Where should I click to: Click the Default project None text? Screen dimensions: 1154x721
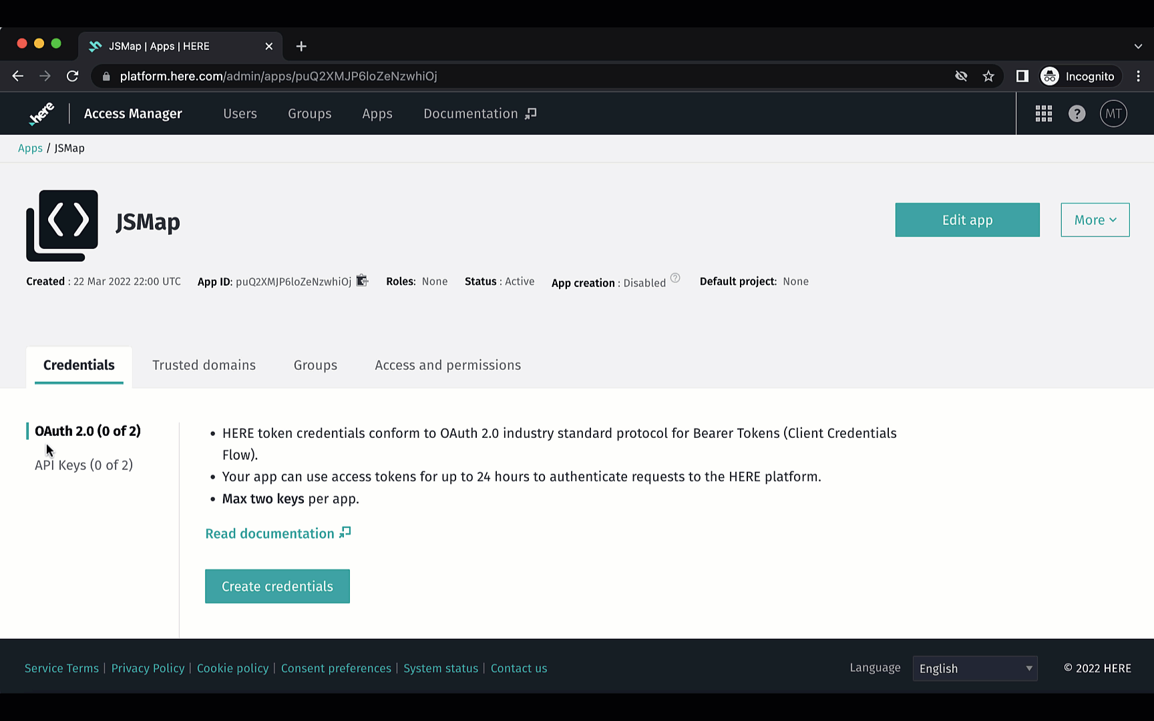click(x=754, y=282)
